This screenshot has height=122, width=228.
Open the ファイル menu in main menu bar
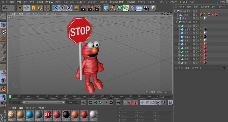point(4,2)
